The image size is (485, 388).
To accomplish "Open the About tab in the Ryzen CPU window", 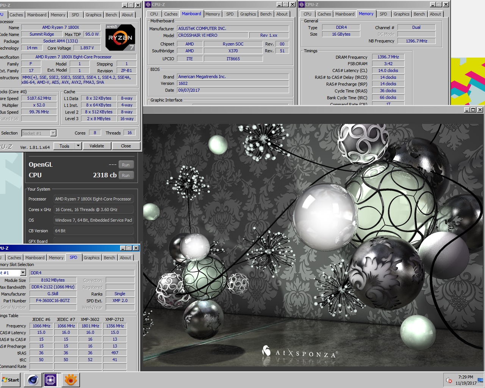I will pos(127,15).
